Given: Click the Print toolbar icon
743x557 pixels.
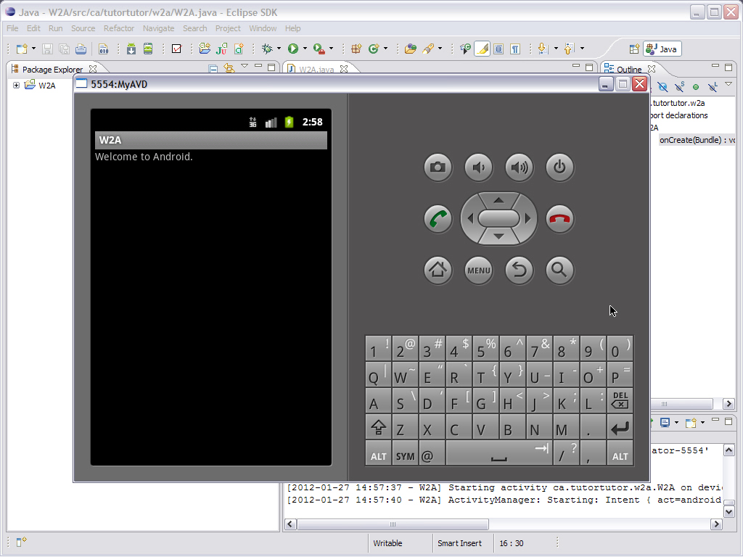Looking at the screenshot, I should (81, 49).
